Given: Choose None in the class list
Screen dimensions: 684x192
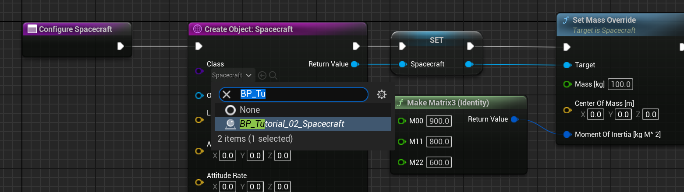Looking at the screenshot, I should pyautogui.click(x=249, y=110).
